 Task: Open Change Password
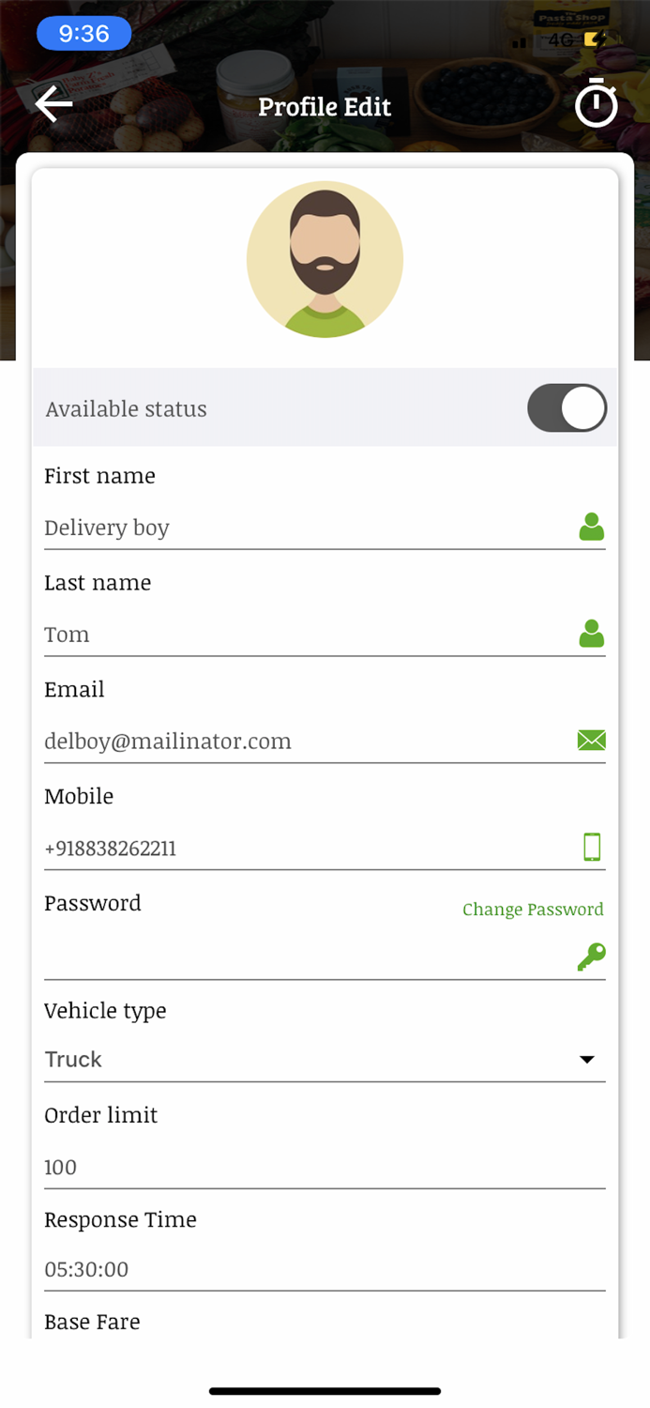[533, 910]
